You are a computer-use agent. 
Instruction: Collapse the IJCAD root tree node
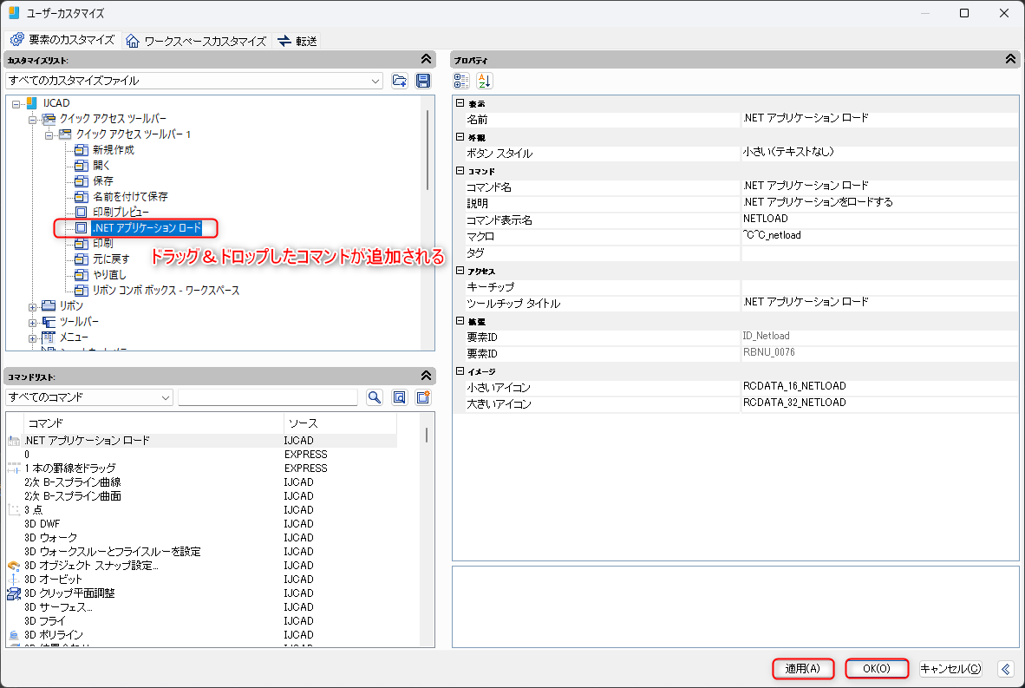click(16, 104)
